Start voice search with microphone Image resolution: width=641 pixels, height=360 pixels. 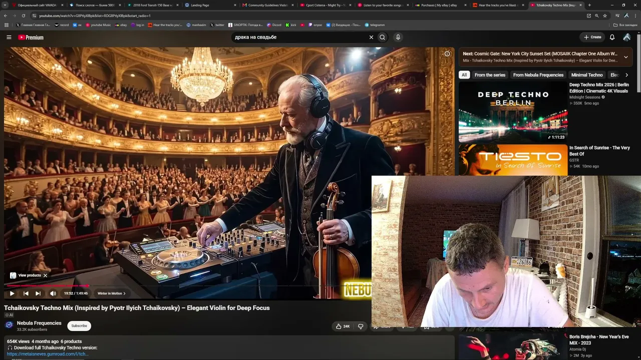[x=398, y=37]
